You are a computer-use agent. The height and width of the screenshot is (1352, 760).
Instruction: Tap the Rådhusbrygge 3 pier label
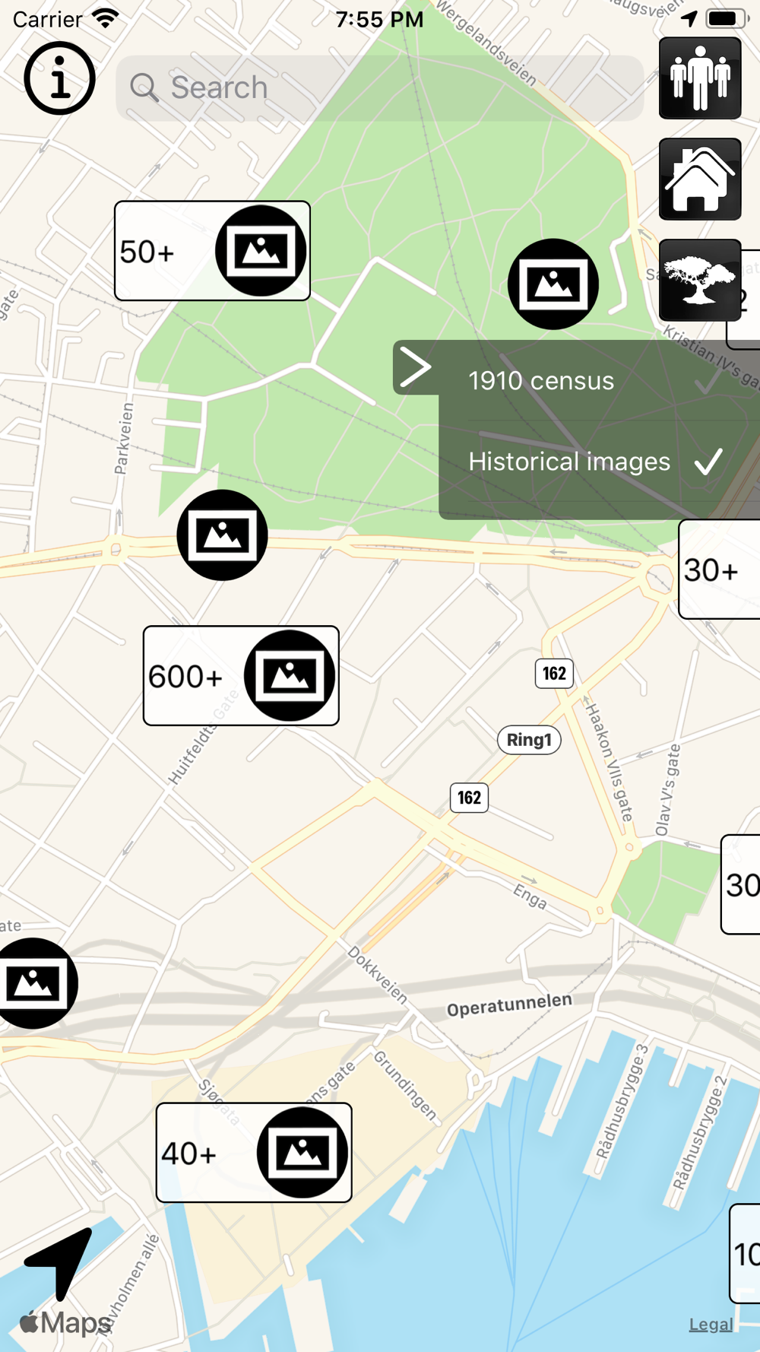tap(622, 1102)
